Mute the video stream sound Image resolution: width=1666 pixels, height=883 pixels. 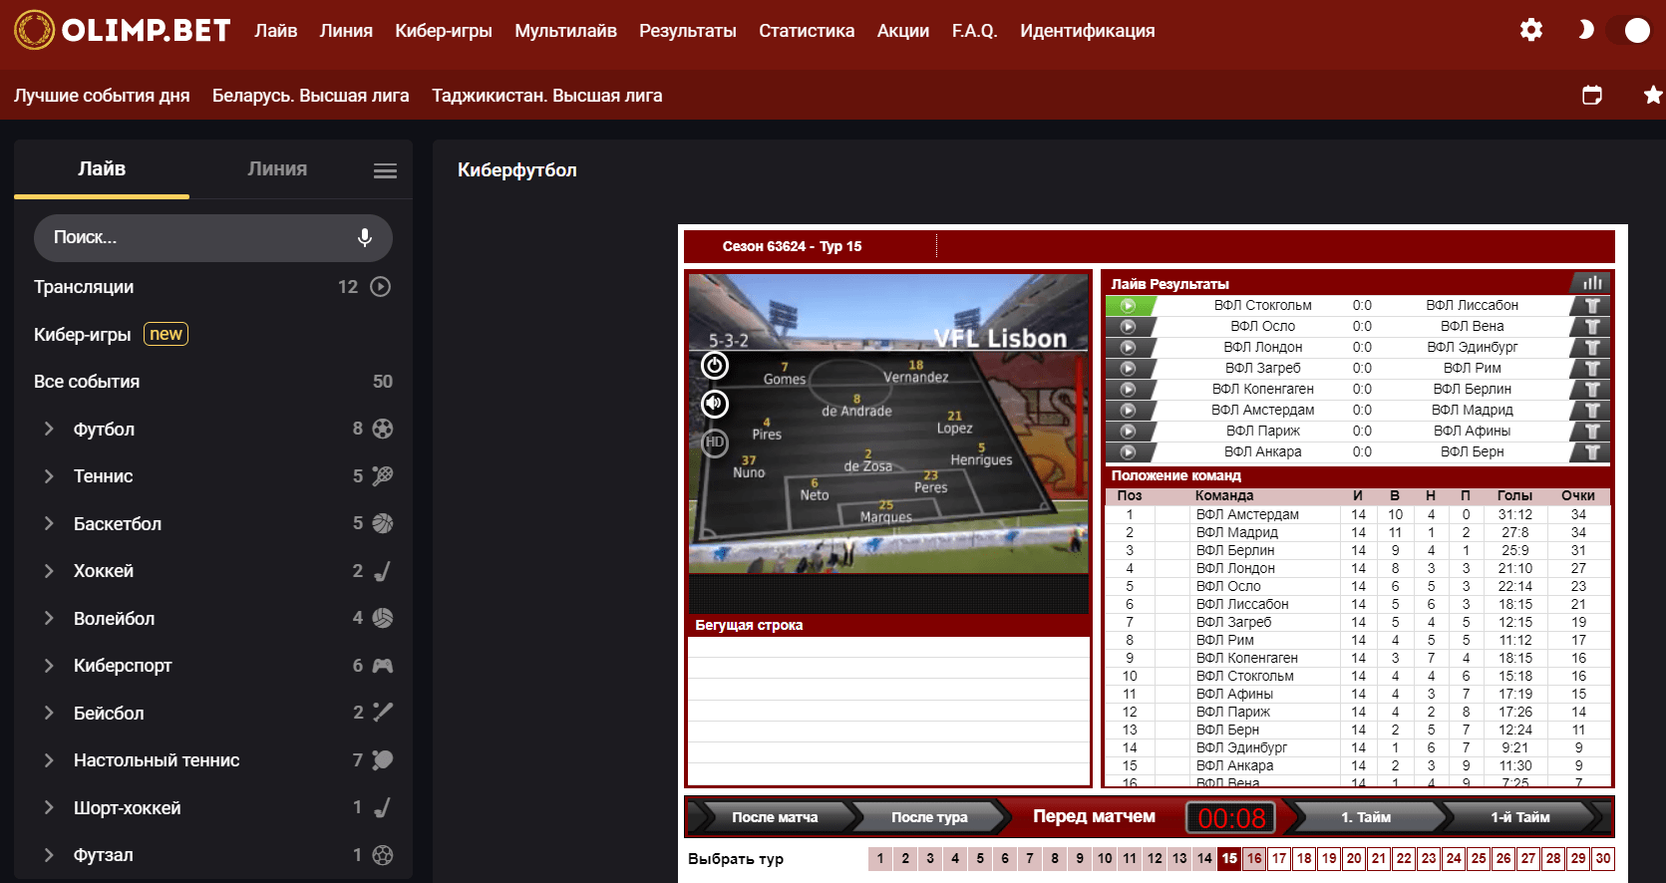[x=715, y=404]
